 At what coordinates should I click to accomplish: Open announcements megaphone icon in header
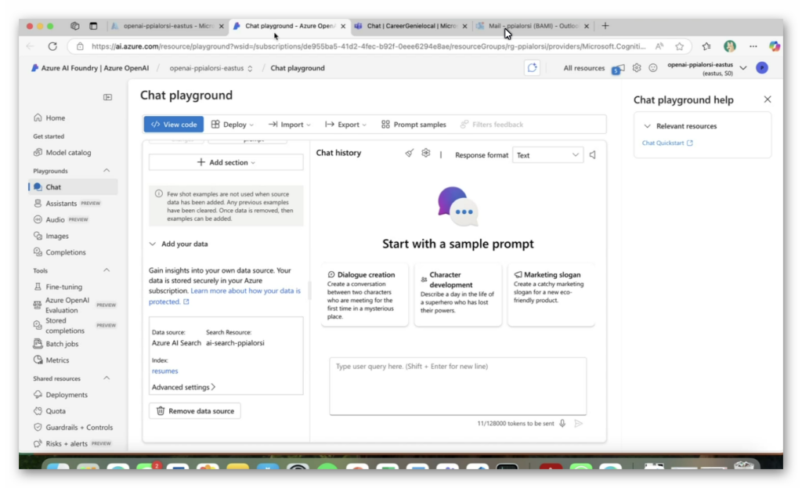[x=619, y=69]
